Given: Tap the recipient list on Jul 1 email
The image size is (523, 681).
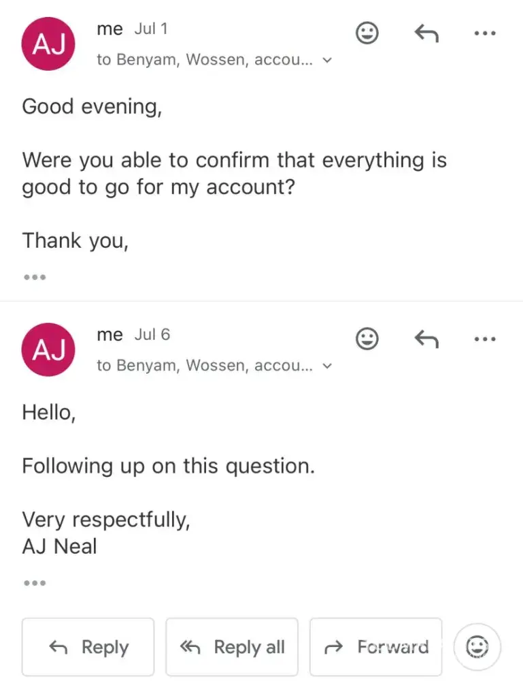Looking at the screenshot, I should pyautogui.click(x=204, y=59).
